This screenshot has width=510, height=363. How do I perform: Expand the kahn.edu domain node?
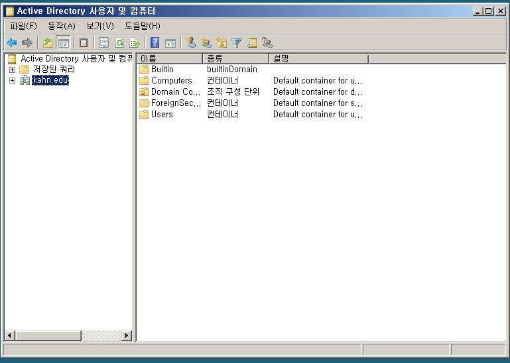pyautogui.click(x=13, y=80)
